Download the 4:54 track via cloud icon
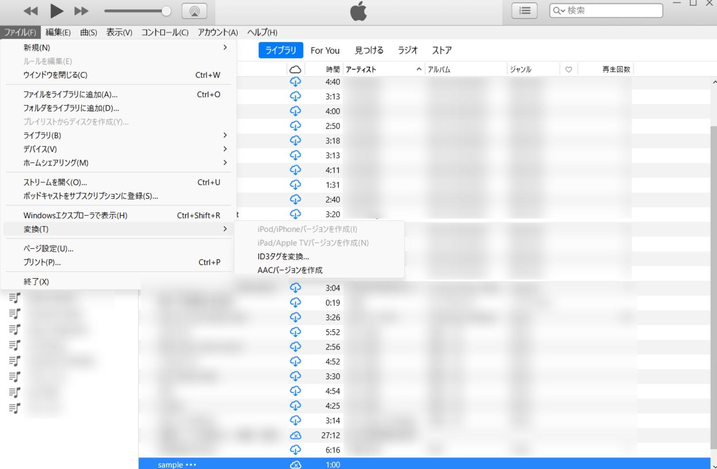This screenshot has height=469, width=717. tap(295, 391)
